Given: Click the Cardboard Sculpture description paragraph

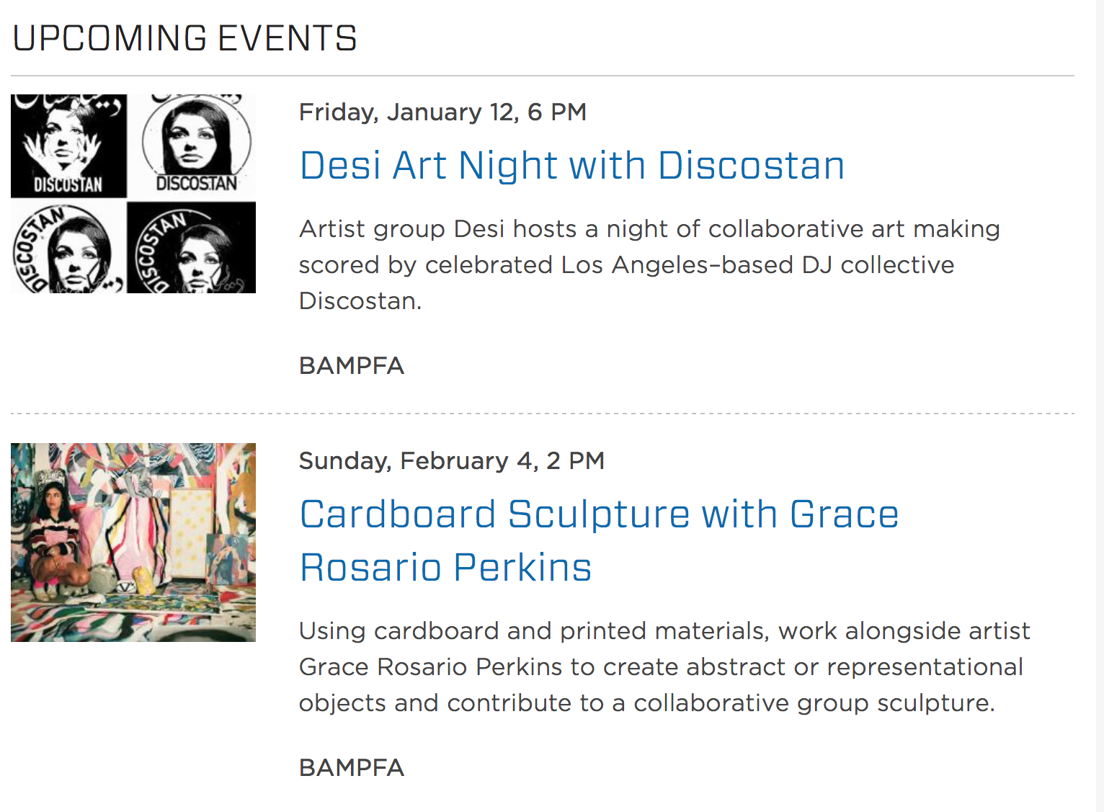Looking at the screenshot, I should tap(664, 666).
